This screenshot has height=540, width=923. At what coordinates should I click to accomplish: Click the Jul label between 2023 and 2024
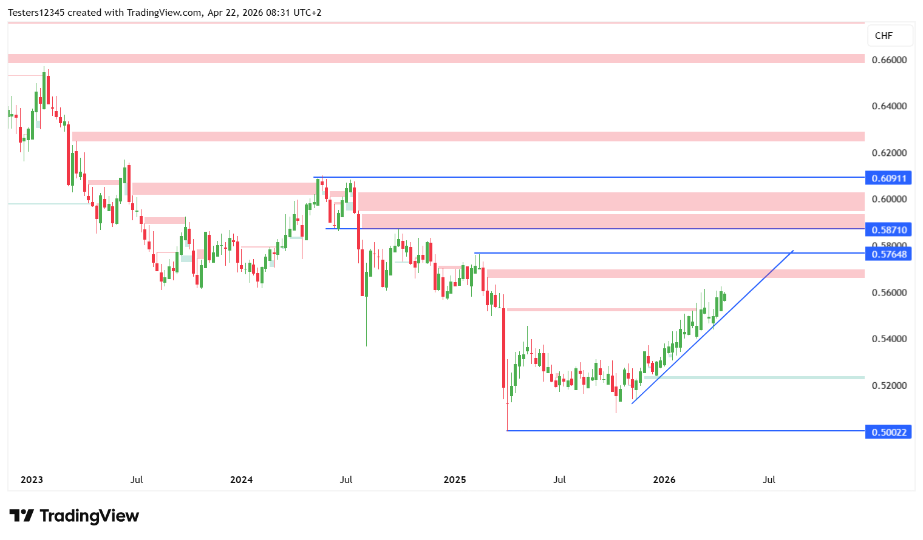click(x=137, y=479)
